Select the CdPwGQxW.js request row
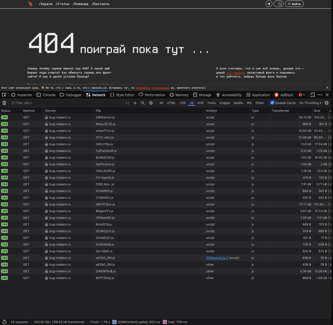333x325 pixels. [x=166, y=151]
